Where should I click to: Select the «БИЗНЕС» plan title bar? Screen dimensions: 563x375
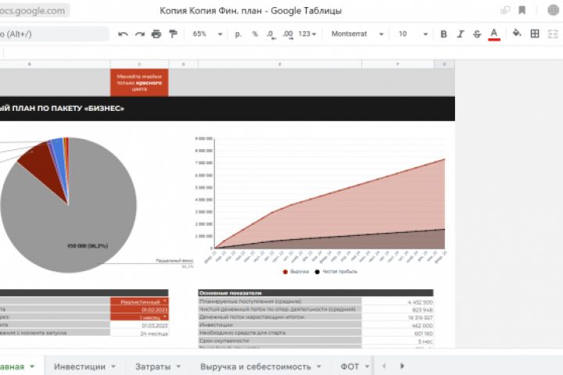coord(228,109)
